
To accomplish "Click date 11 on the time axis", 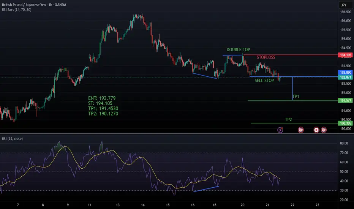I will 90,205.
